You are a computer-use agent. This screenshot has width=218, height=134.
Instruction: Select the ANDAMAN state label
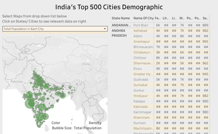pos(121,25)
